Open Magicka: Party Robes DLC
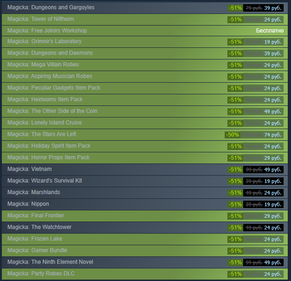Image resolution: width=291 pixels, height=281 pixels. [145, 274]
